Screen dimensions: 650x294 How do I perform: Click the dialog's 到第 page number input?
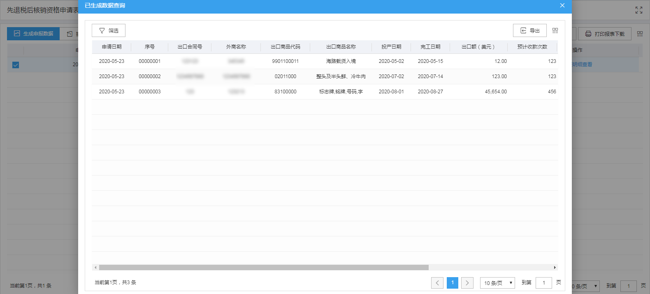543,283
